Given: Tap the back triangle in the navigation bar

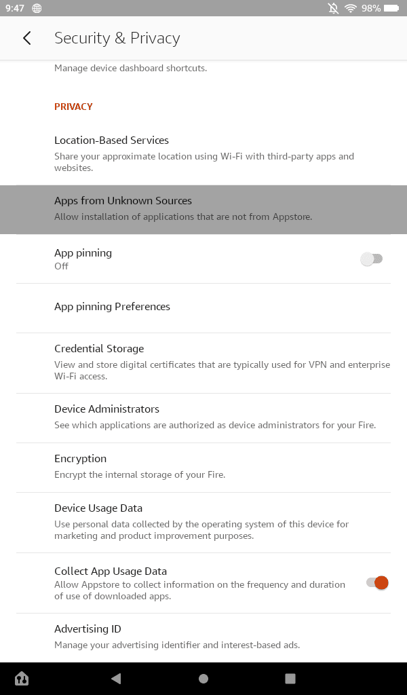Looking at the screenshot, I should pos(115,678).
